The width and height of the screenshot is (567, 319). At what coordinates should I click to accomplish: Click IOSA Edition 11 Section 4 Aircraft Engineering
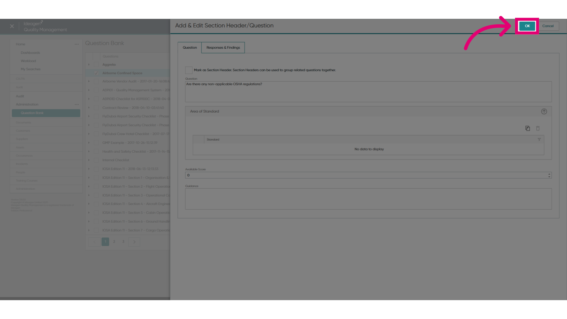coord(136,204)
